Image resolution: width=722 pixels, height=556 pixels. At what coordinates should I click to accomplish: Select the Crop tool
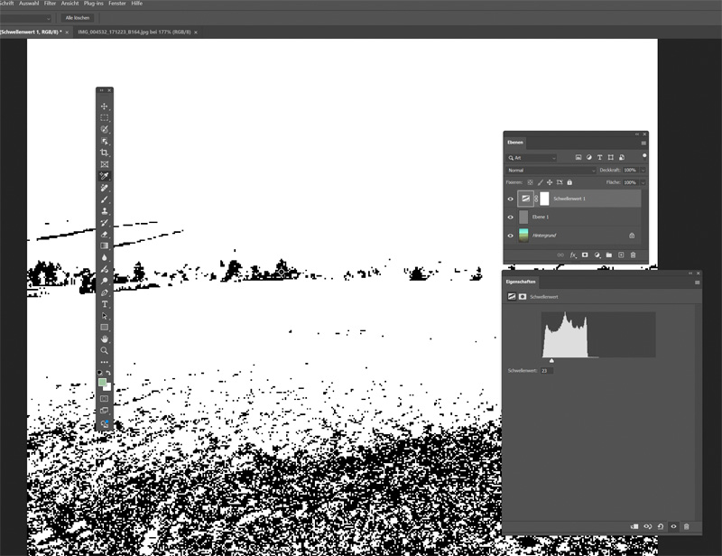[x=105, y=153]
